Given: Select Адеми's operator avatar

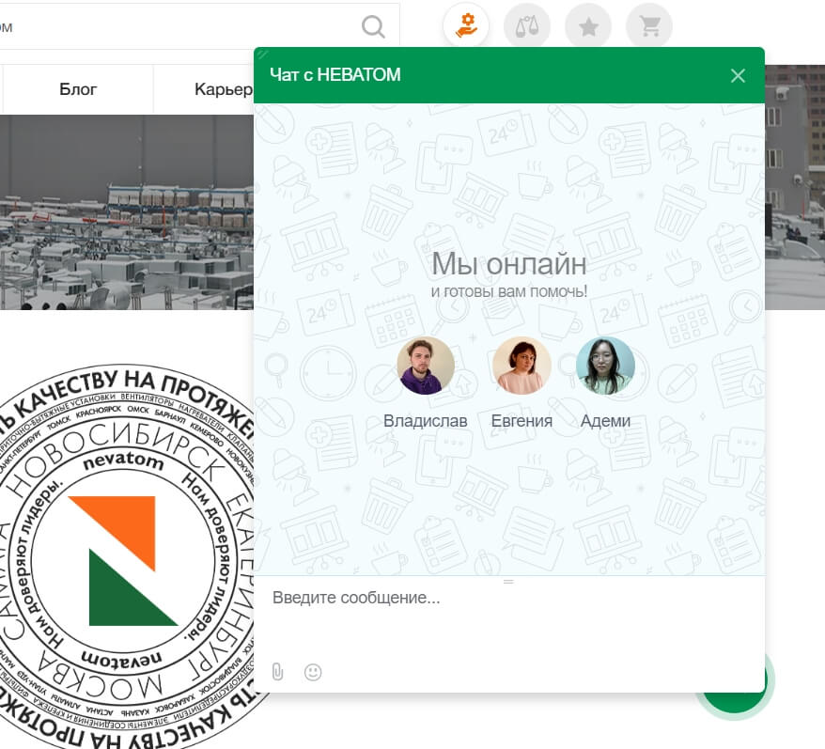Looking at the screenshot, I should [605, 366].
